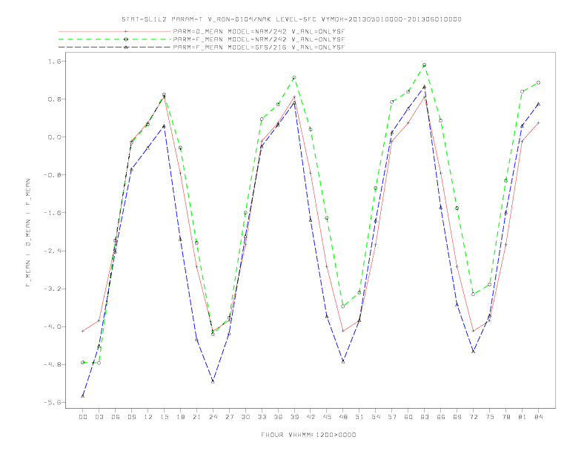
Task: Click the x-axis tick label 63
Action: pos(425,417)
